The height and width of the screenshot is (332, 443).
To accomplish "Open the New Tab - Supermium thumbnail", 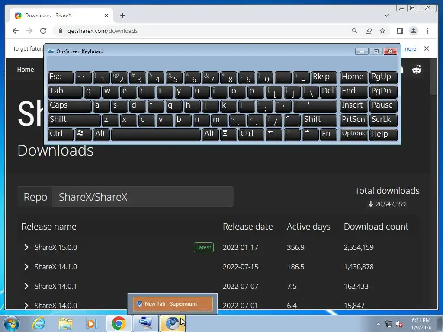I will 173,304.
